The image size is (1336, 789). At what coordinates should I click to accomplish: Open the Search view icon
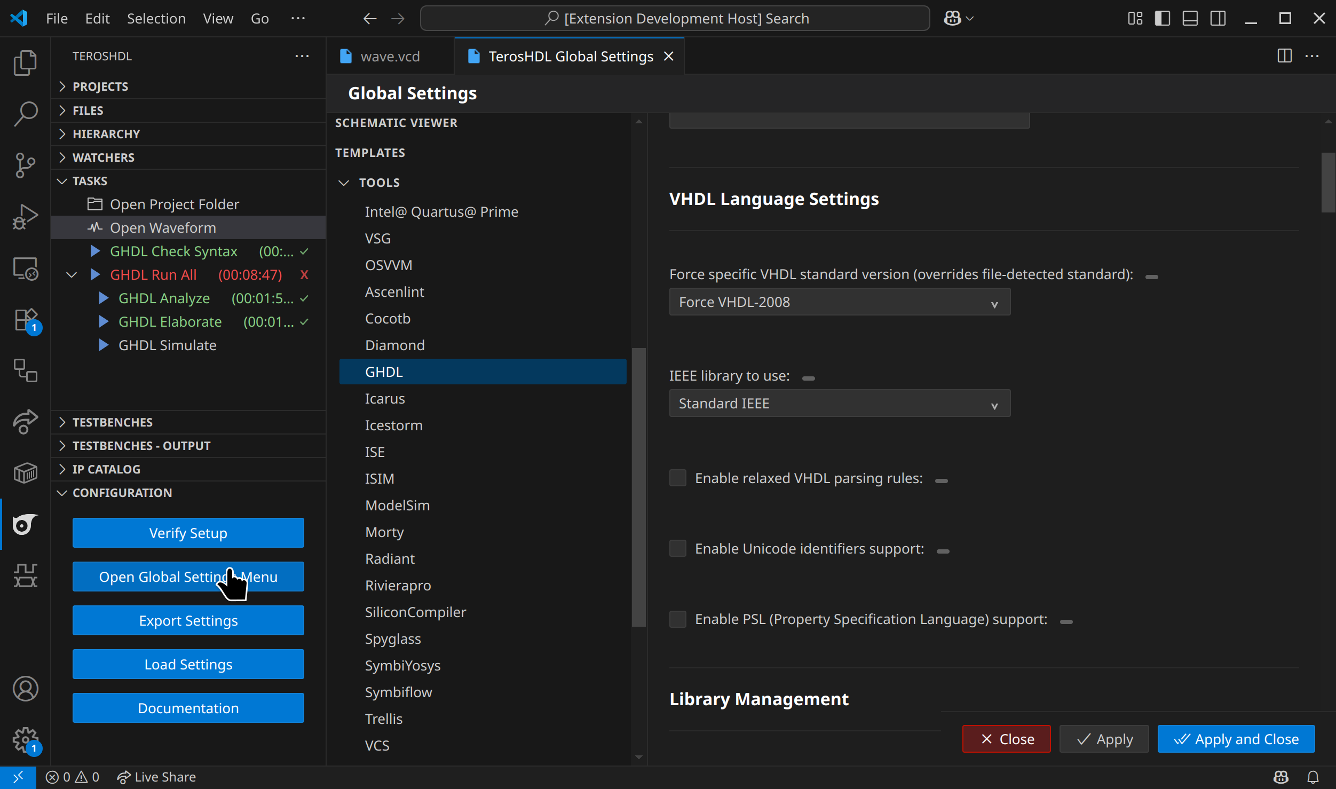coord(25,114)
